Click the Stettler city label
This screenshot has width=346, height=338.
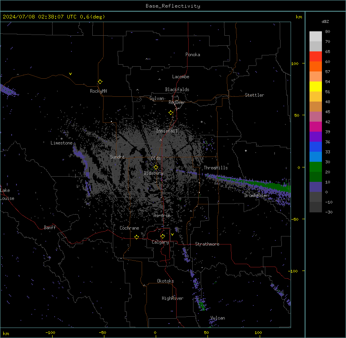[254, 95]
